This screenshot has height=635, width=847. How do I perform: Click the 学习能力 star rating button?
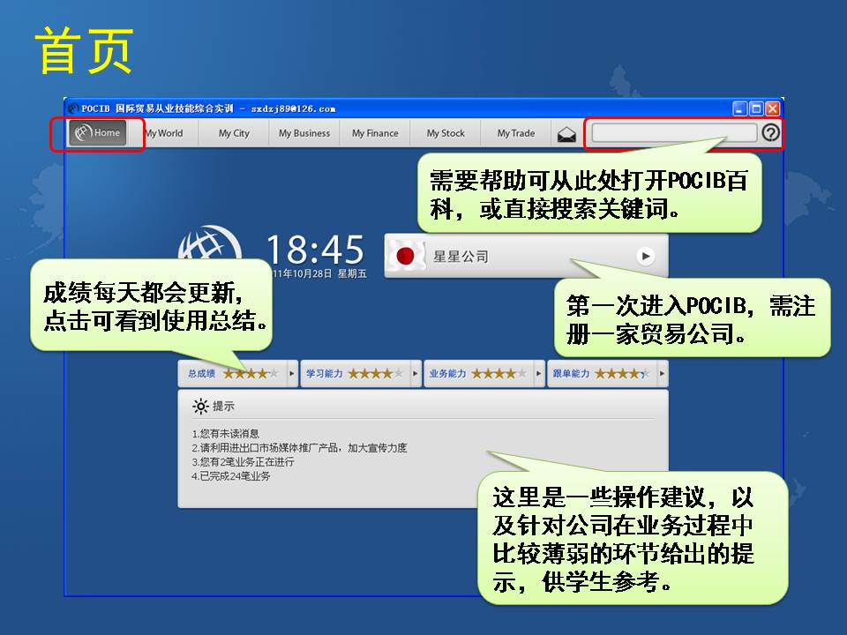(x=355, y=374)
